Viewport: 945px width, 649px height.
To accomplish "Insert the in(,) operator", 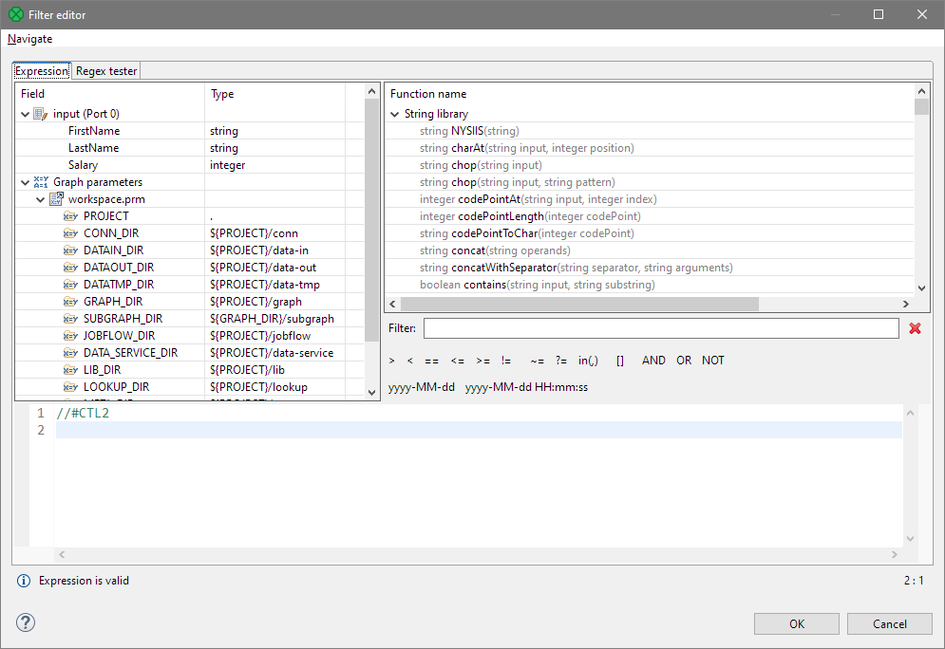I will pos(587,360).
